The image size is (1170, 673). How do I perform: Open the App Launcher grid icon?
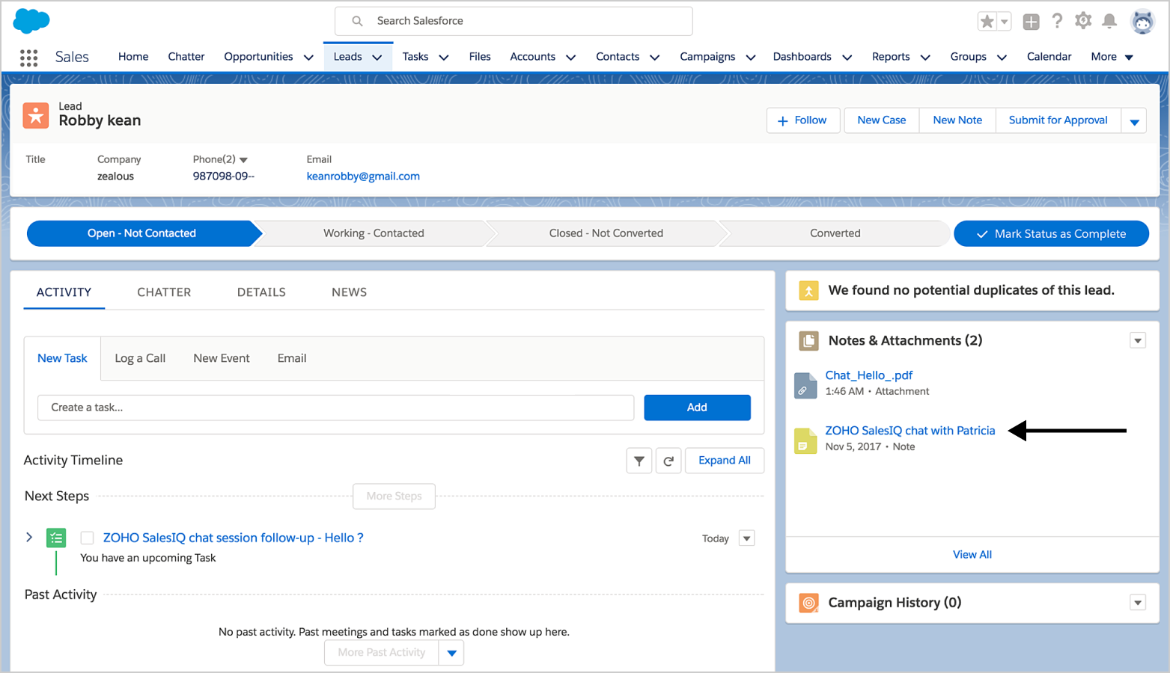coord(28,58)
